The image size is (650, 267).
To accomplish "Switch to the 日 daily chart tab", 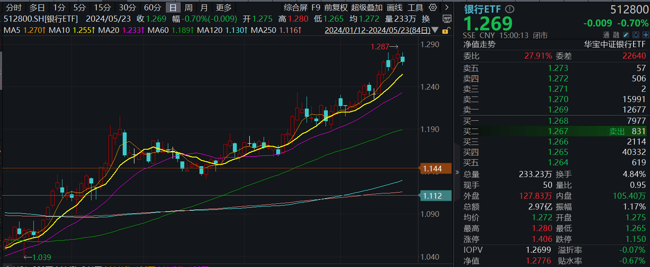I will [x=173, y=7].
